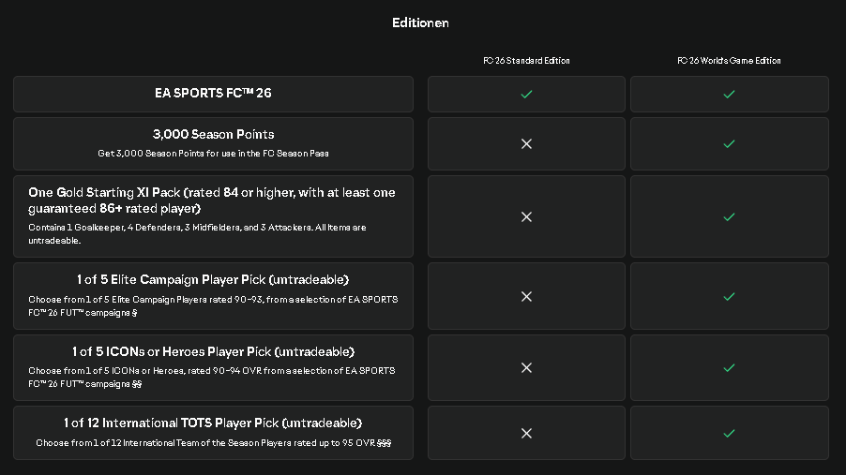
Task: Click the Standard Edition cross for International TOTS Player Pick
Action: [526, 434]
